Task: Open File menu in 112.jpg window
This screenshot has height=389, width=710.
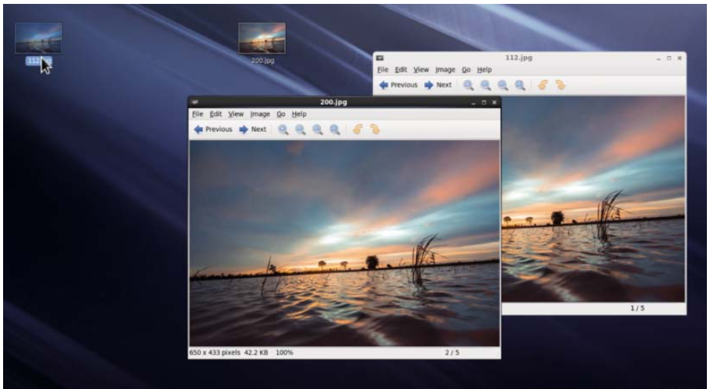Action: 383,70
